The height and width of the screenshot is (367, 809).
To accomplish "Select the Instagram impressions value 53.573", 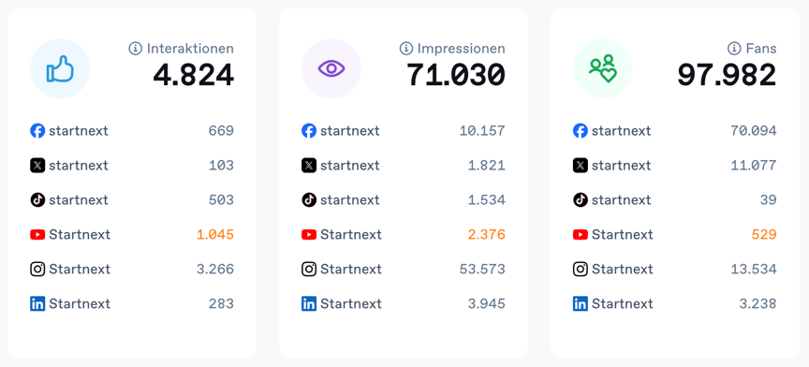I will [x=482, y=270].
